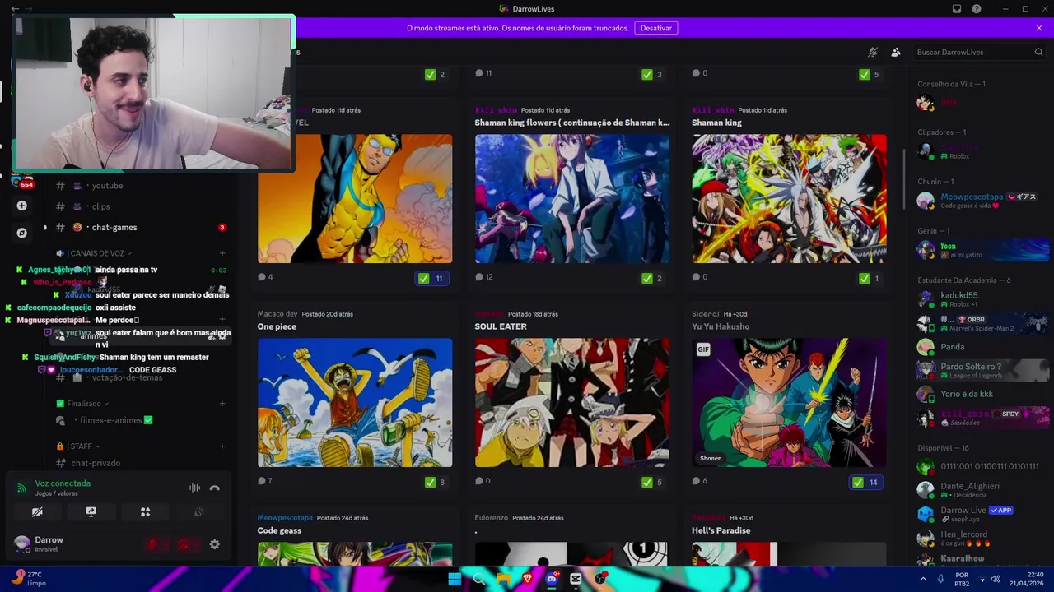Open Darrow Live app member entry
The width and height of the screenshot is (1054, 592).
pyautogui.click(x=982, y=514)
